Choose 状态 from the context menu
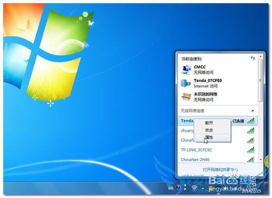 (213, 130)
